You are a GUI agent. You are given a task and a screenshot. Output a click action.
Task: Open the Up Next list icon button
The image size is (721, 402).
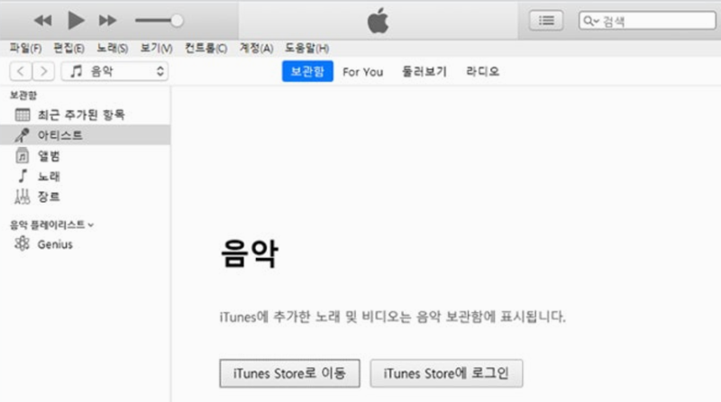[x=546, y=21]
